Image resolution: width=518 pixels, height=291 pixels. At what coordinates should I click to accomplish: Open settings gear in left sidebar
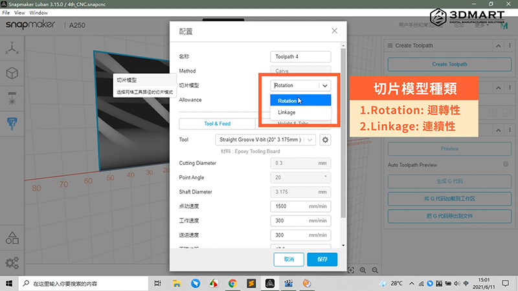pyautogui.click(x=12, y=263)
